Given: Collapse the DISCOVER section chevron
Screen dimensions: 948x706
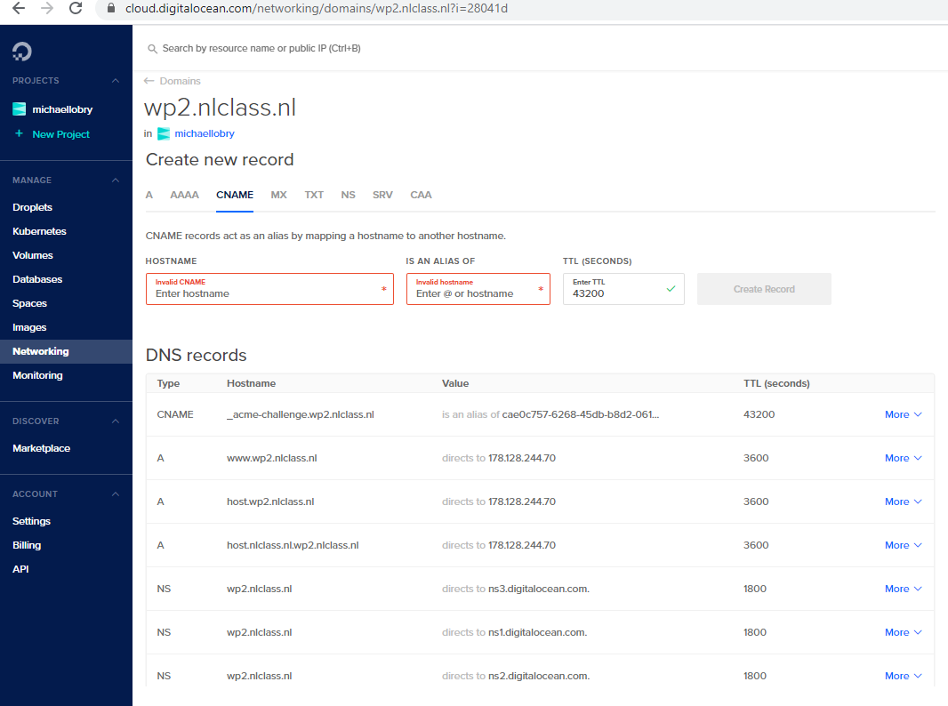Looking at the screenshot, I should point(116,421).
